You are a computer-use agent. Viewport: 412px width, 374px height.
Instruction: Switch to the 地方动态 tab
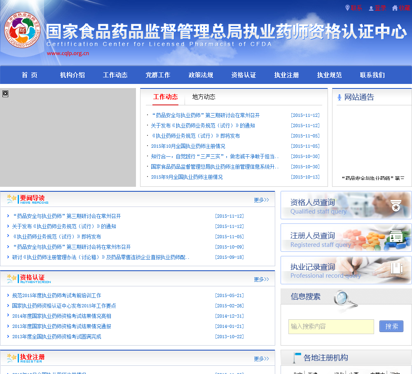tap(204, 97)
